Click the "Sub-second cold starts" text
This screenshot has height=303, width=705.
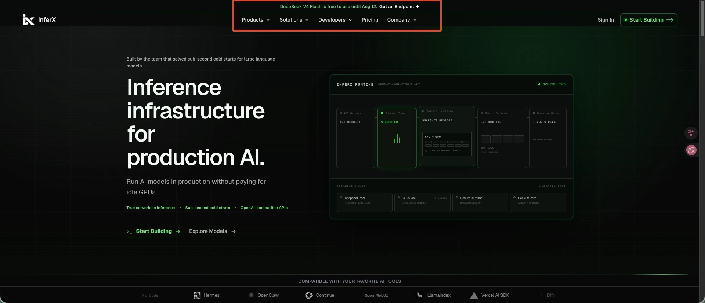(207, 208)
